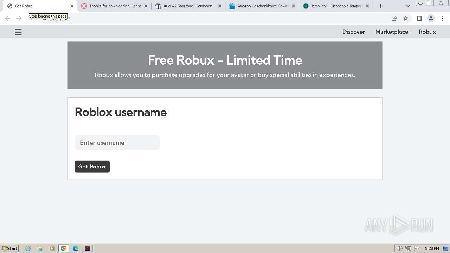Open Chrome three-dot menu
The height and width of the screenshot is (253, 450).
(x=442, y=18)
